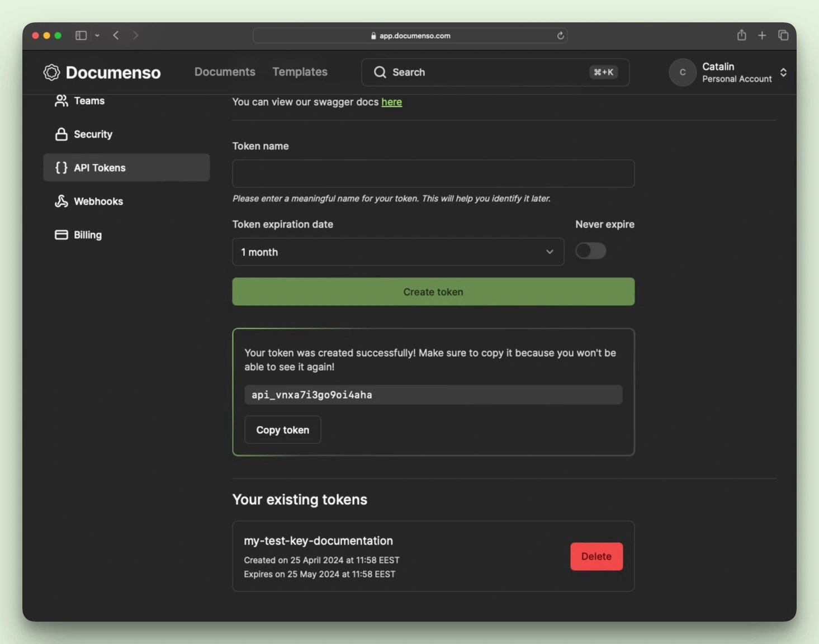
Task: Go to the Documents tab
Action: (225, 72)
